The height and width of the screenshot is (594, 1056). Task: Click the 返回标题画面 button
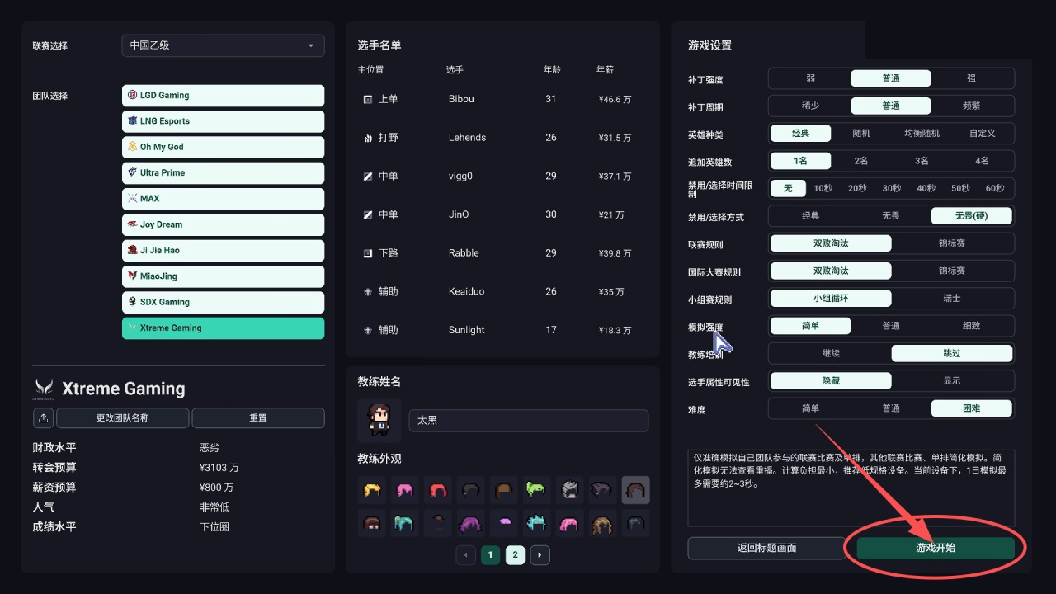point(766,548)
